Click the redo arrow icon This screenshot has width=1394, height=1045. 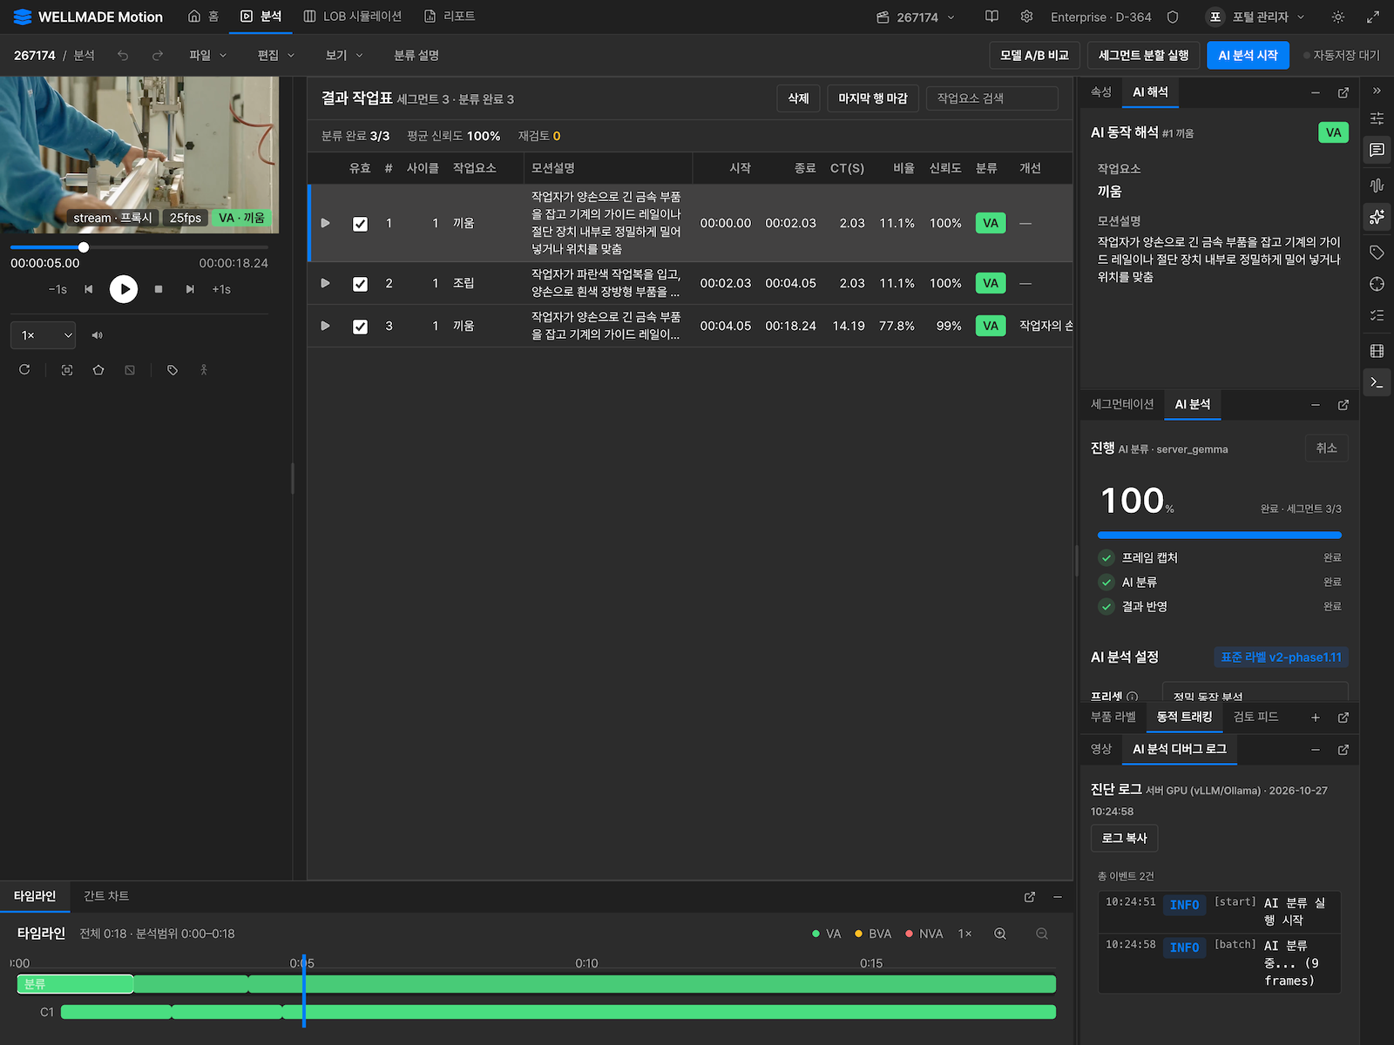point(158,56)
